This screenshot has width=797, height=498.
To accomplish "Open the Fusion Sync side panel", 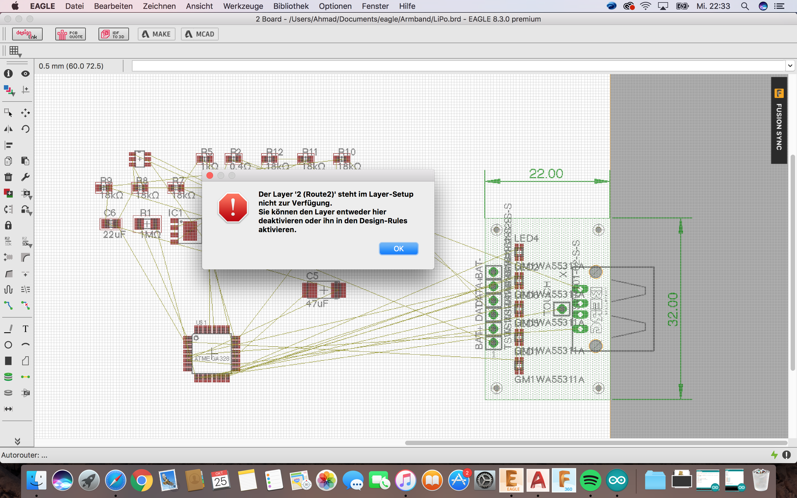I will click(779, 120).
